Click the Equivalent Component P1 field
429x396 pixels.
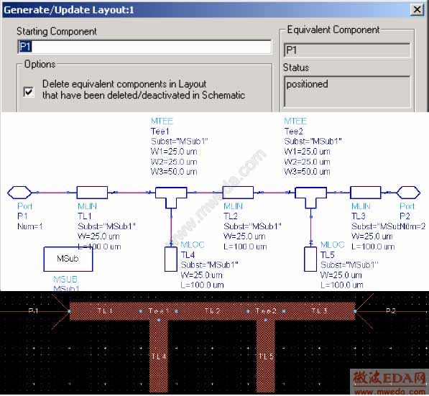tap(347, 50)
